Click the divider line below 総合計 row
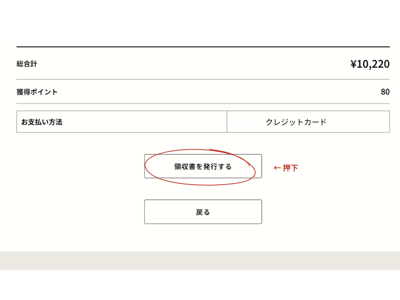 click(203, 79)
